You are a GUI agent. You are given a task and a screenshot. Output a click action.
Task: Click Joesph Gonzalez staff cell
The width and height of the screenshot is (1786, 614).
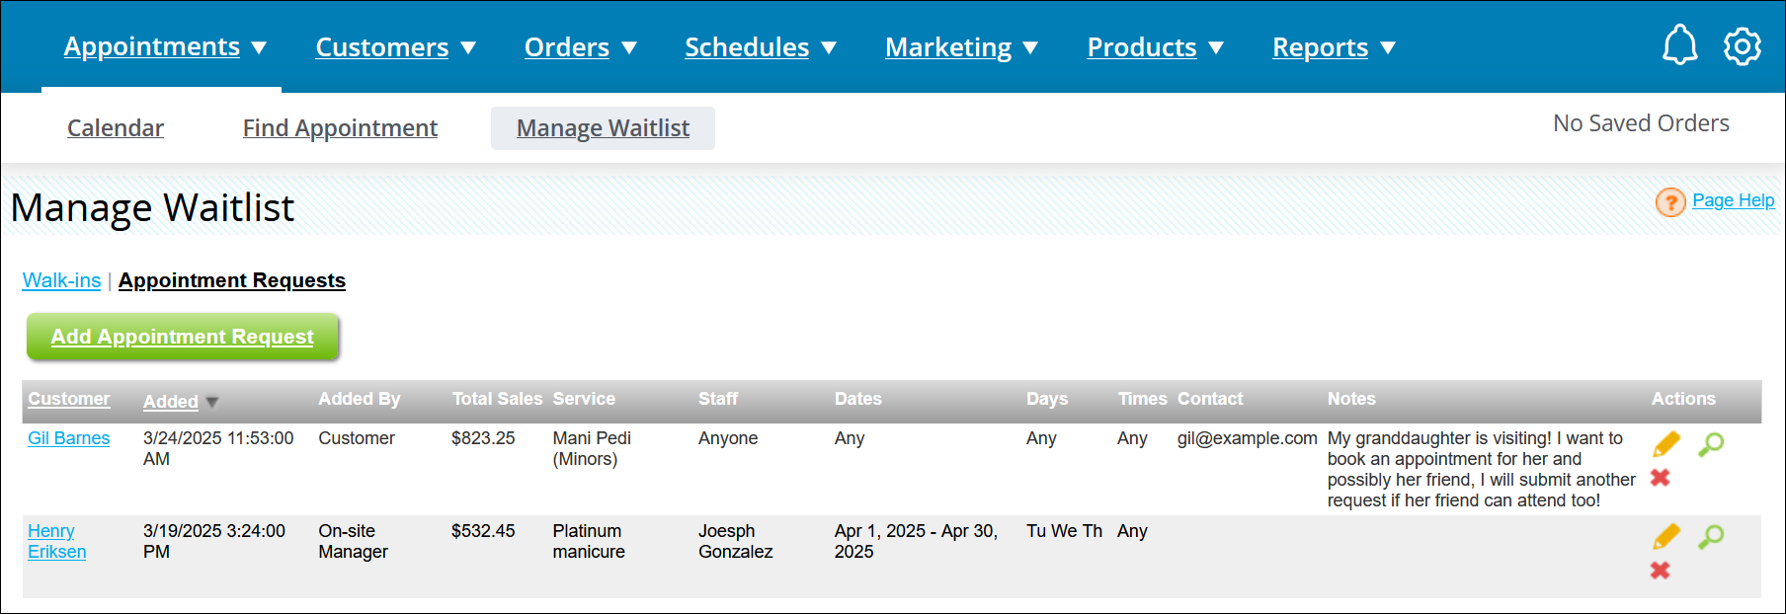tap(736, 541)
